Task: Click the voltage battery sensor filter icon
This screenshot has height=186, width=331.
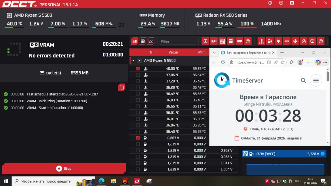Action: (x=269, y=41)
